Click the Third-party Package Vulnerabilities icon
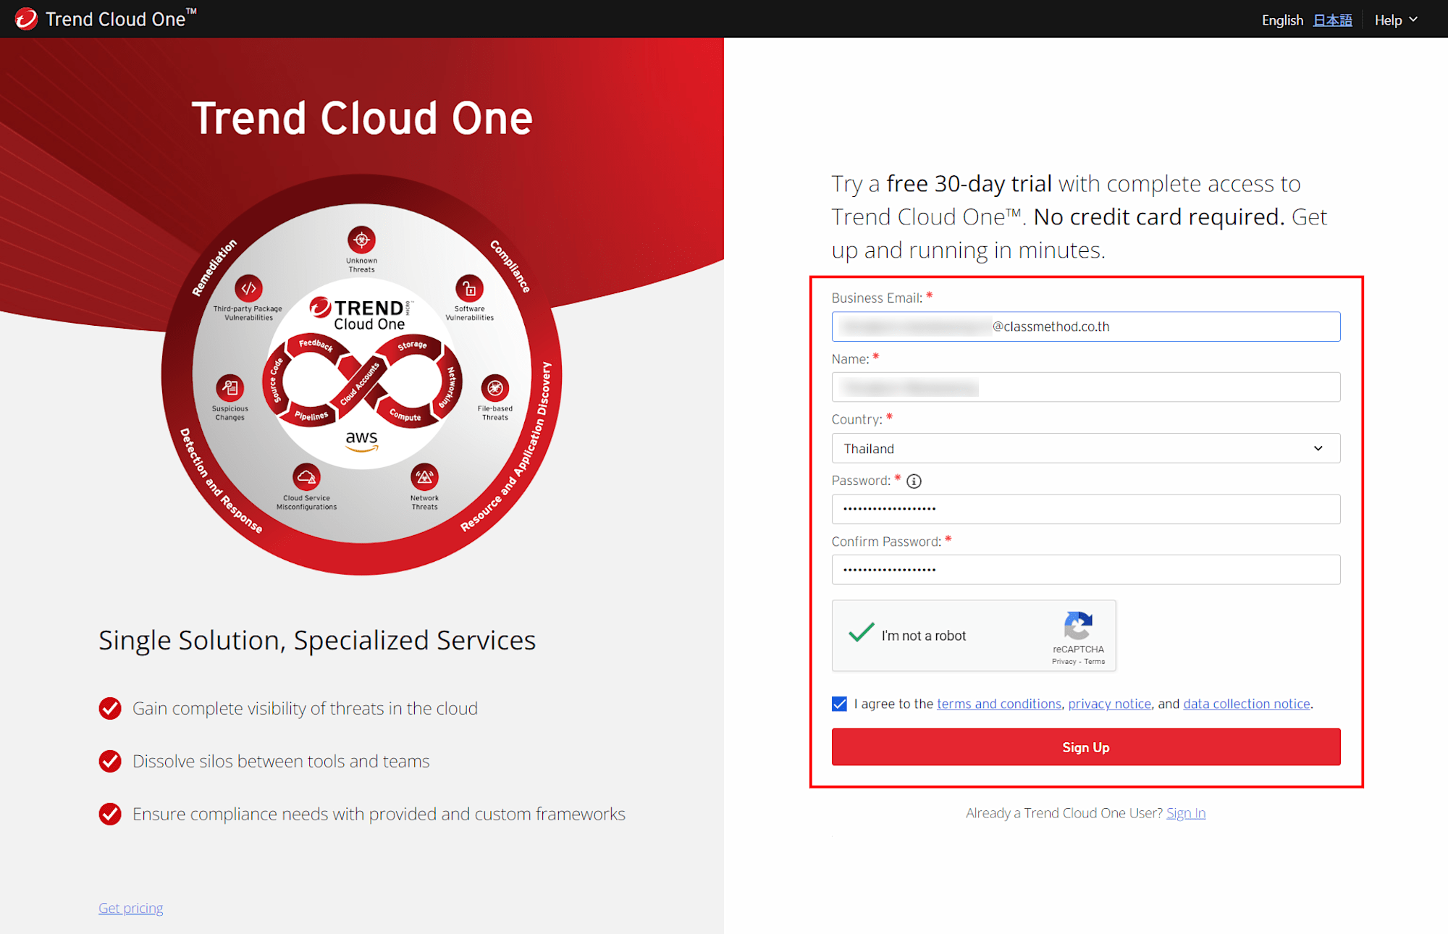Viewport: 1448px width, 934px height. click(248, 288)
